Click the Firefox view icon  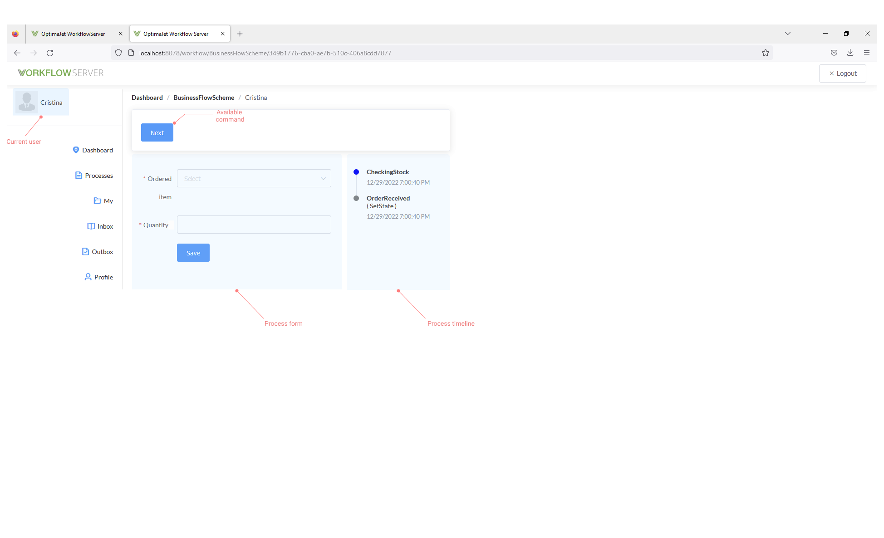click(x=15, y=34)
